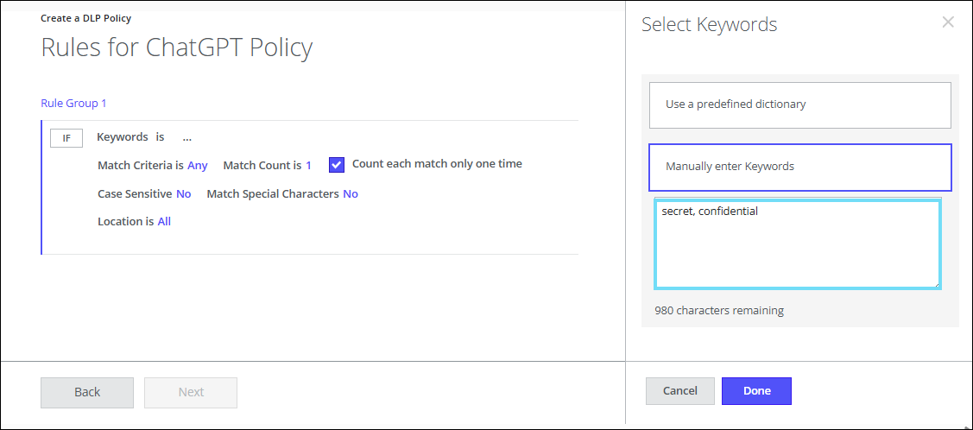Viewport: 973px width, 430px height.
Task: Click the Keywords condition label
Action: pyautogui.click(x=123, y=137)
